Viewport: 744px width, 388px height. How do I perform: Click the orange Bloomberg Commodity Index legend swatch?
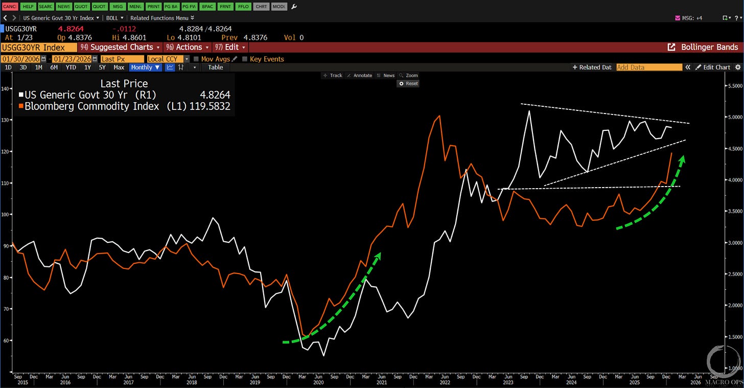click(21, 106)
